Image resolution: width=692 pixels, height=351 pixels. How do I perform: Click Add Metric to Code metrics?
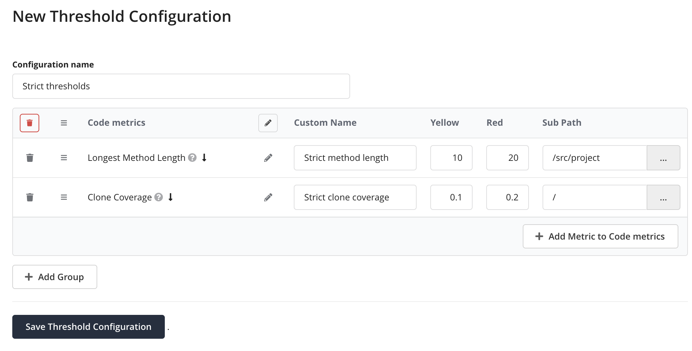[x=600, y=236]
